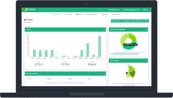Screen dimensions: 173x98
Task: Click the Dezembro bar in the chart
Action: click(x=100, y=46)
